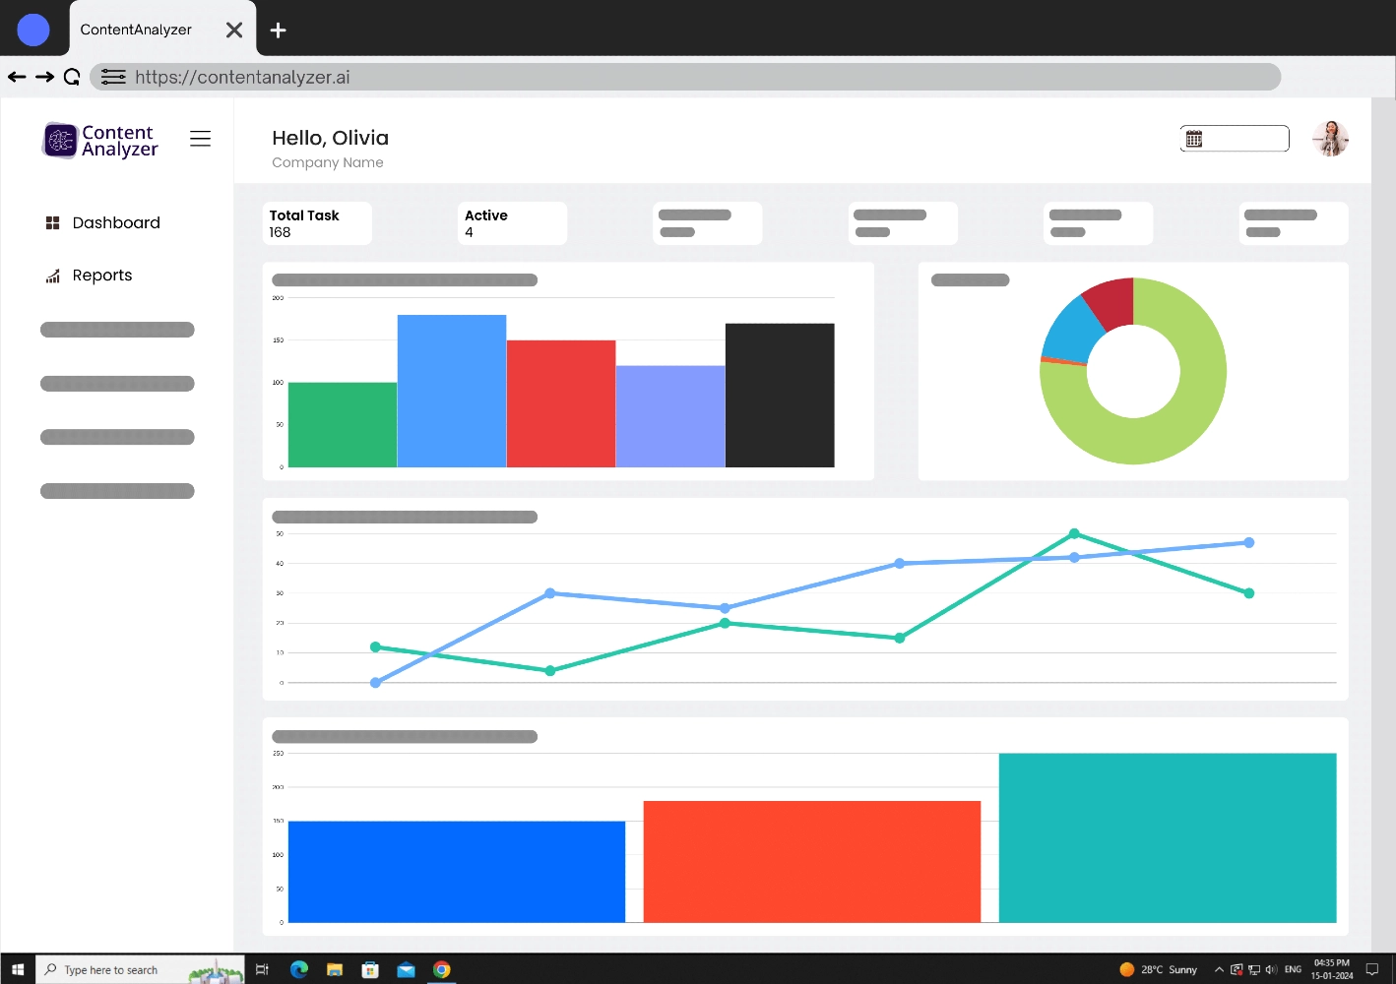
Task: Click the address bar URL
Action: click(241, 76)
